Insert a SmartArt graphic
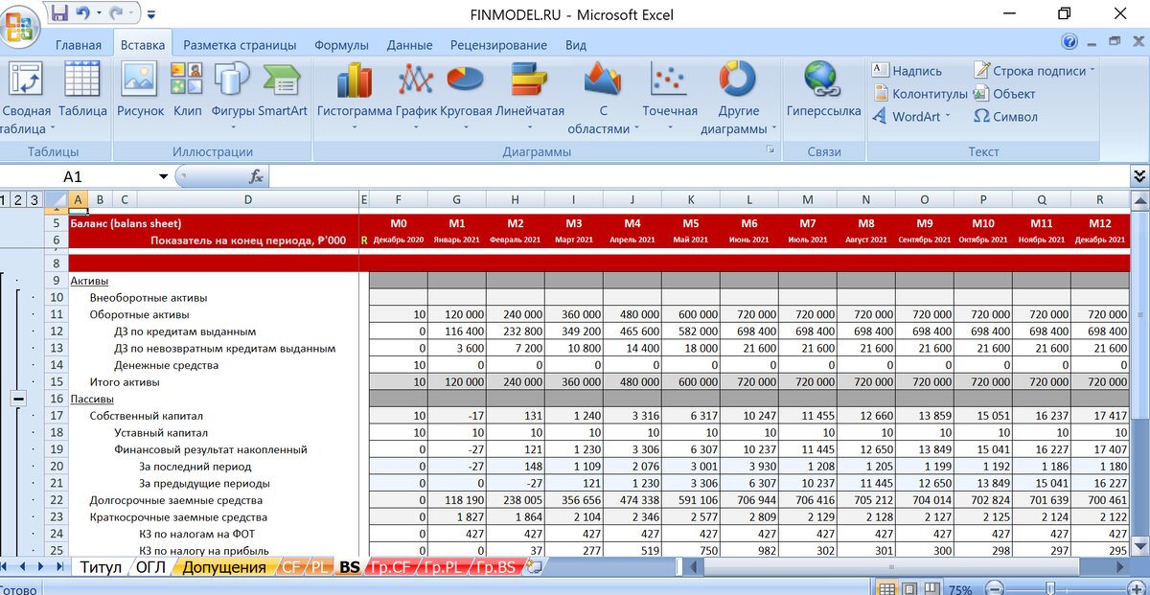The image size is (1150, 595). point(282,88)
